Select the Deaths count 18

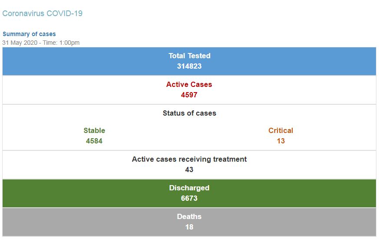point(189,227)
